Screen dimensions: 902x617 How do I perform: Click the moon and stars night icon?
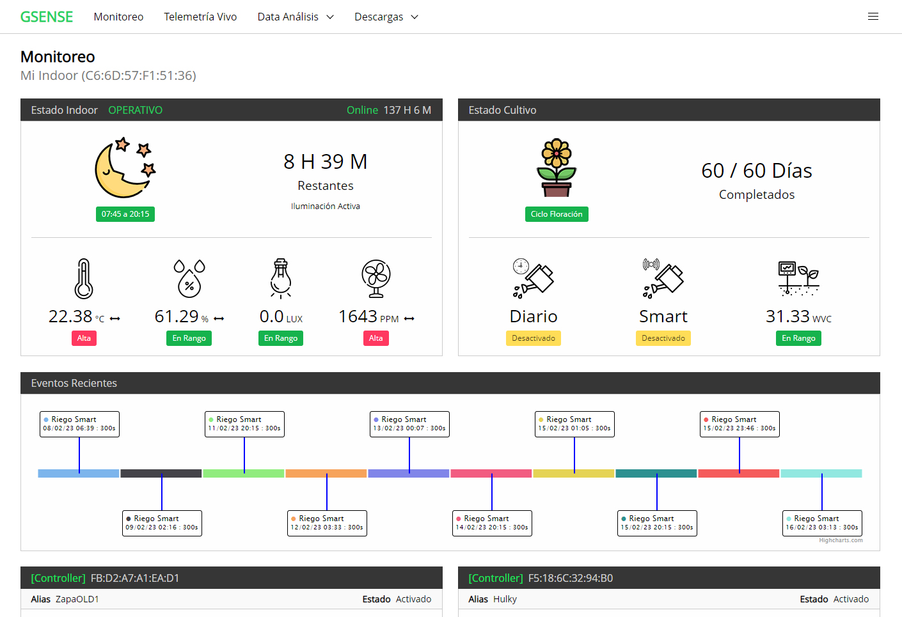coord(125,168)
